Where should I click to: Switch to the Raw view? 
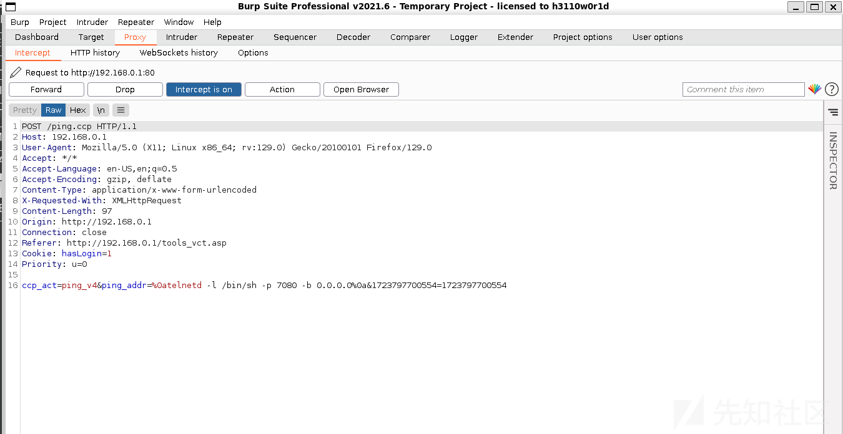[54, 110]
